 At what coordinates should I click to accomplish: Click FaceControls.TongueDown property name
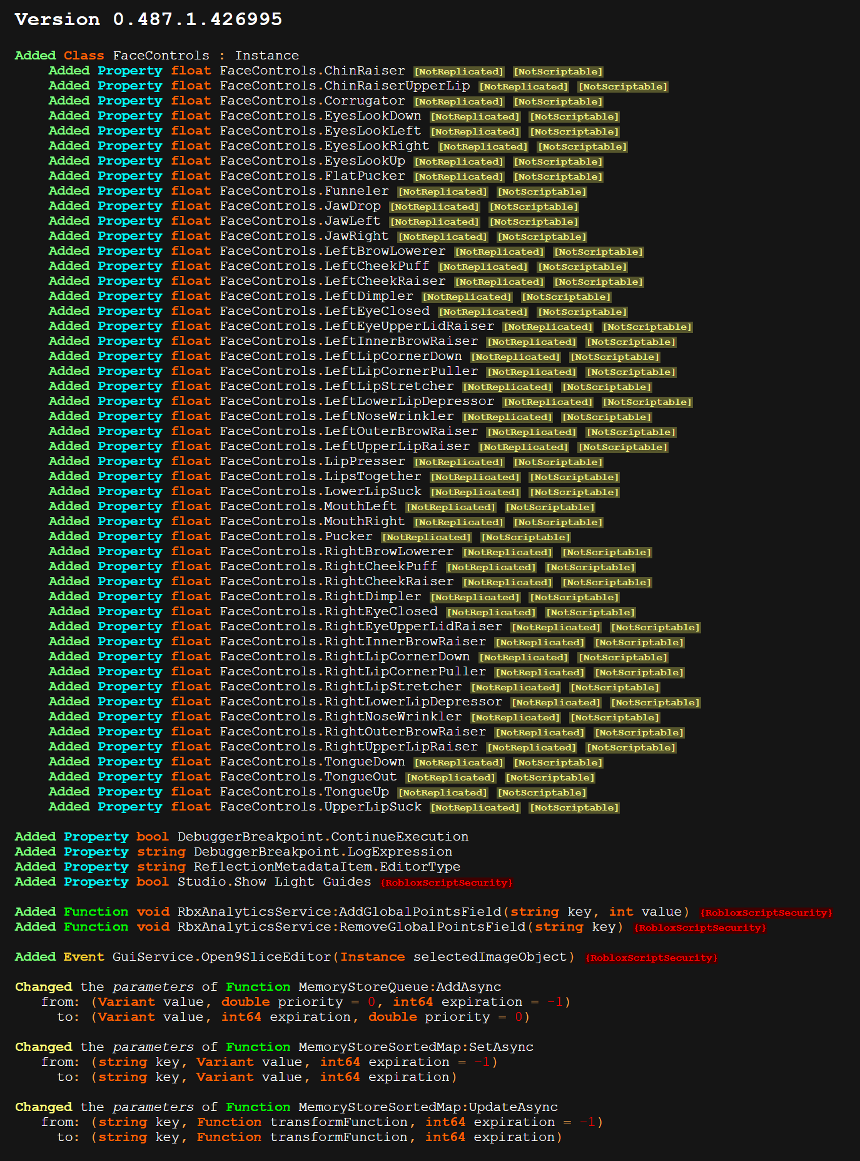(312, 762)
